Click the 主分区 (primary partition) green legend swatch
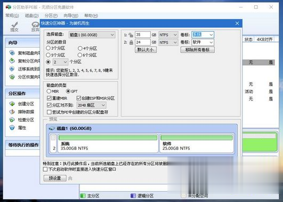Viewport: 283px width, 202px height. 83,196
